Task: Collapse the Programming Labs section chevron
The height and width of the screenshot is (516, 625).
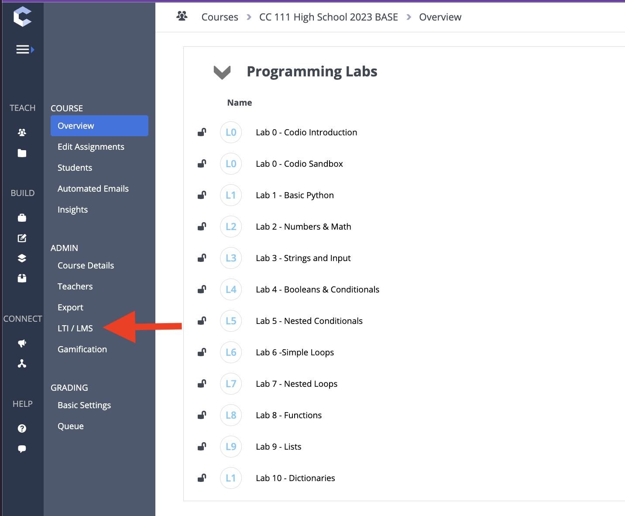Action: [x=222, y=72]
